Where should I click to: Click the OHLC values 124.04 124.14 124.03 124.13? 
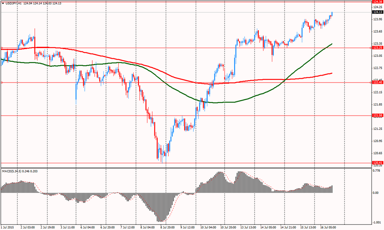43,3
